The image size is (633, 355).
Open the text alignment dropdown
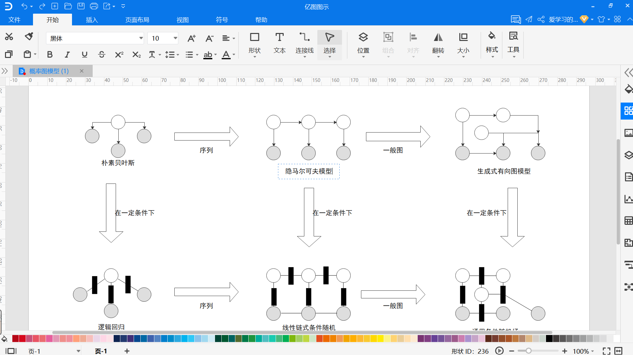pos(229,38)
